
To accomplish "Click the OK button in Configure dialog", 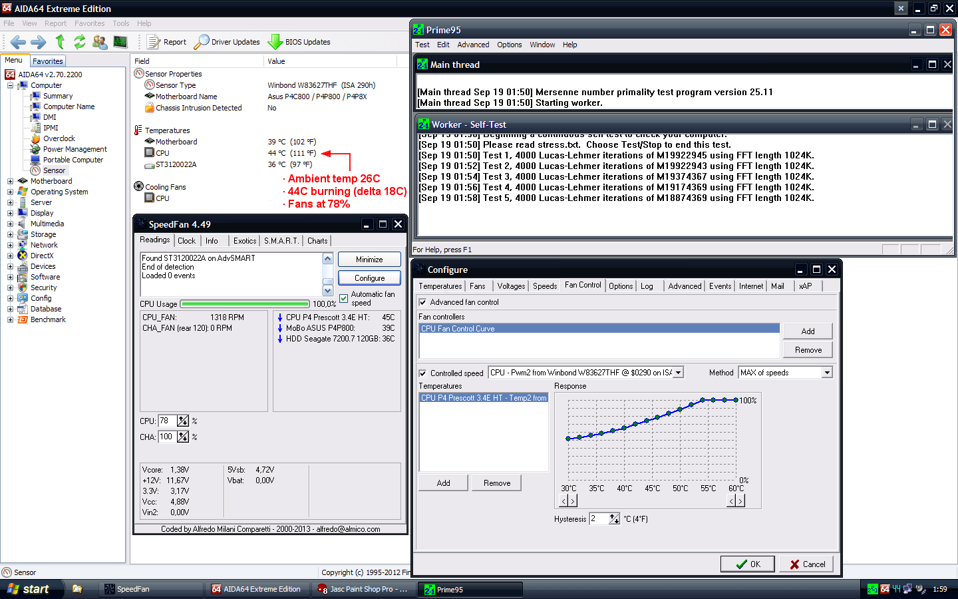I will point(747,564).
